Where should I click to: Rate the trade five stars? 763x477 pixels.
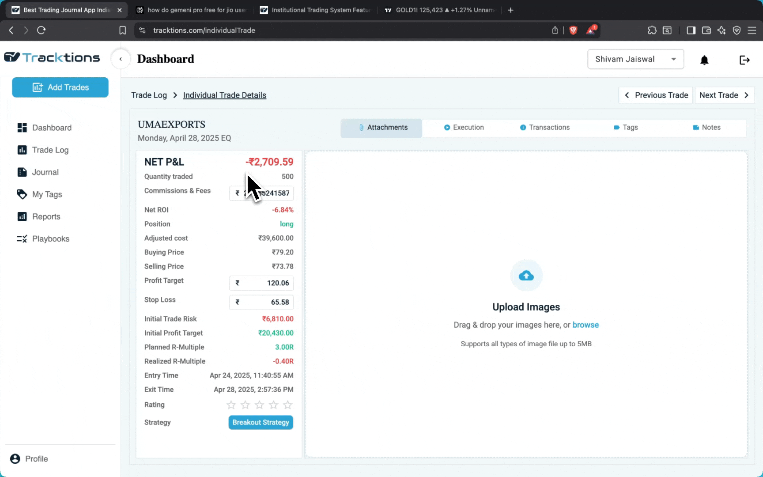tap(287, 405)
